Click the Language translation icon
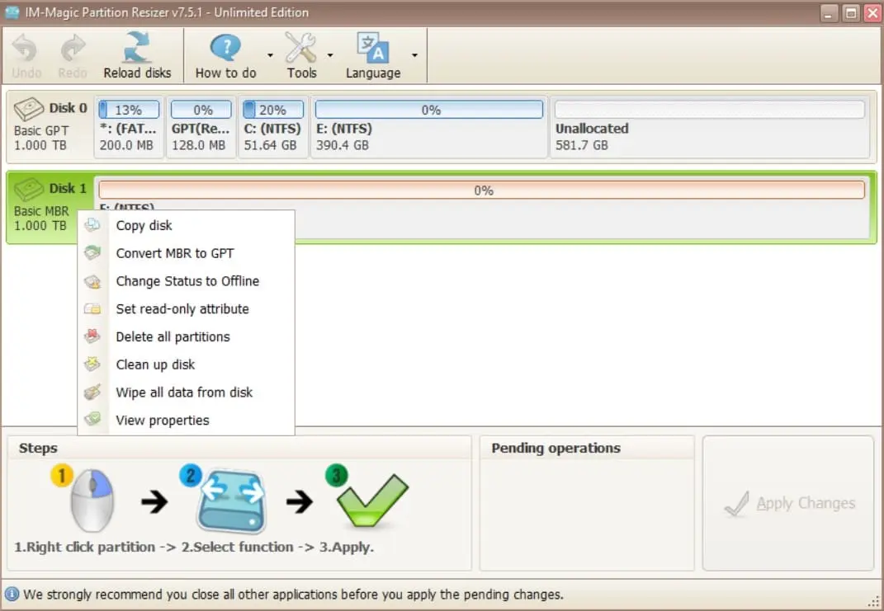 [372, 47]
